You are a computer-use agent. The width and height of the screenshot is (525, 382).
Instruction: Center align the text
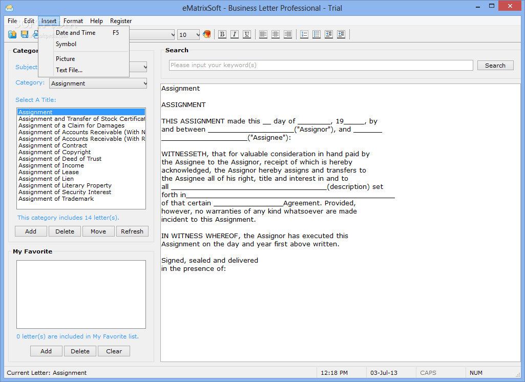click(276, 34)
